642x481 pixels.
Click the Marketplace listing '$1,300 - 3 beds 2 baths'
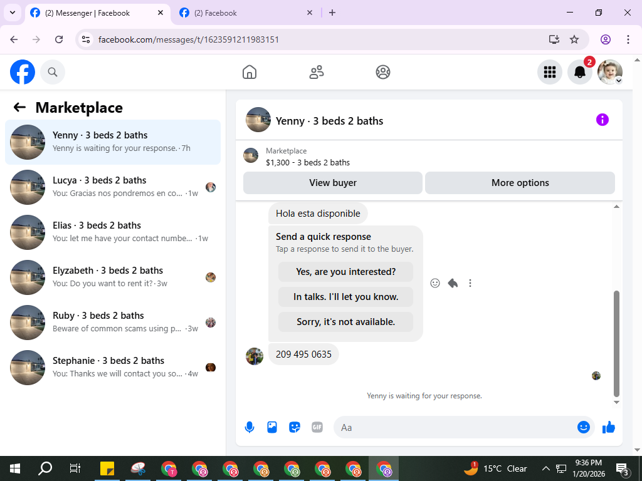[x=308, y=162]
